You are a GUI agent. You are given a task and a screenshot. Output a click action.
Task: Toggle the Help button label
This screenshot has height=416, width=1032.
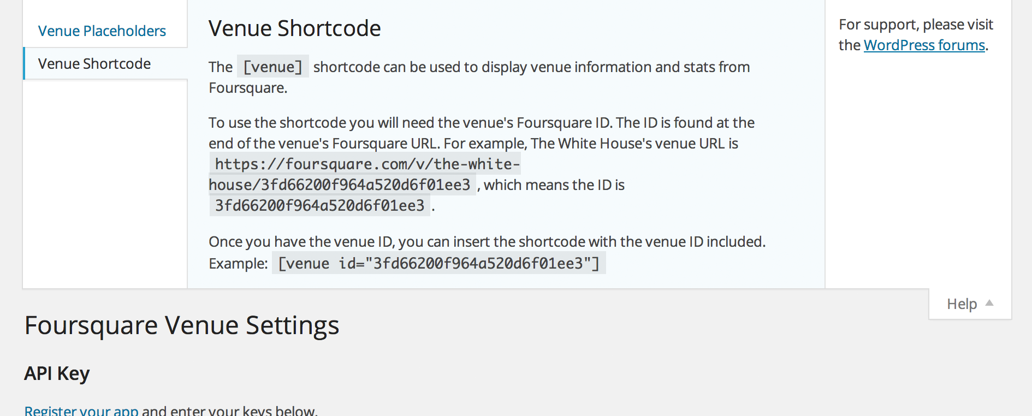(962, 304)
